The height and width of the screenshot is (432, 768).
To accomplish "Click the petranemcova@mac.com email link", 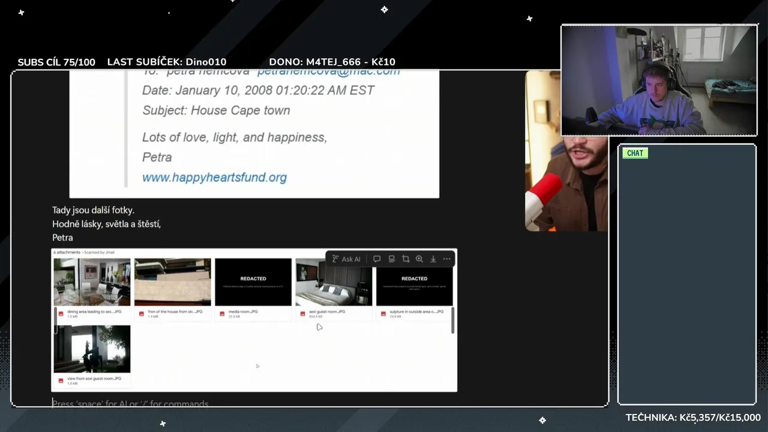I will (x=328, y=72).
